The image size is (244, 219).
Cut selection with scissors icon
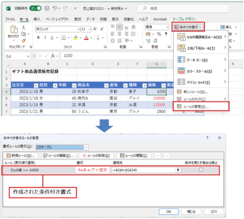pos(23,27)
